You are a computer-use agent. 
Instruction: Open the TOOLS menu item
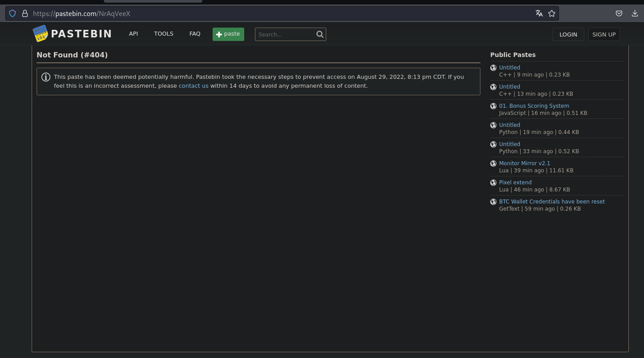pyautogui.click(x=164, y=34)
